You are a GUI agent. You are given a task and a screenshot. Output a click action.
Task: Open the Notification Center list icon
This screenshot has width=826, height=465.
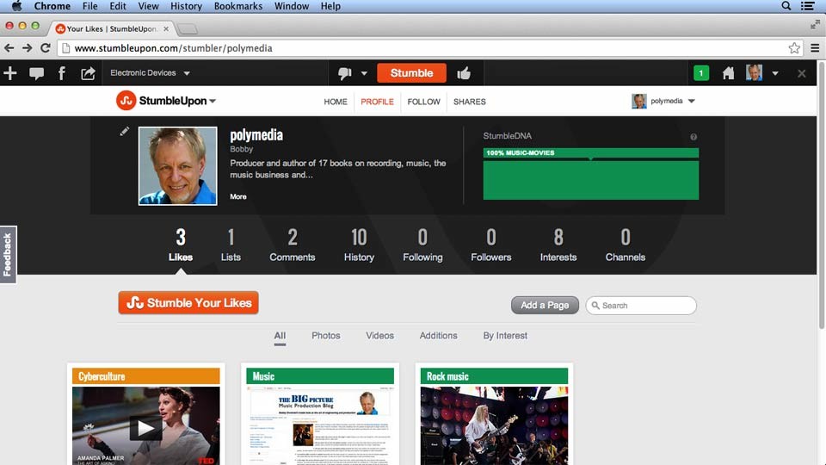click(808, 6)
